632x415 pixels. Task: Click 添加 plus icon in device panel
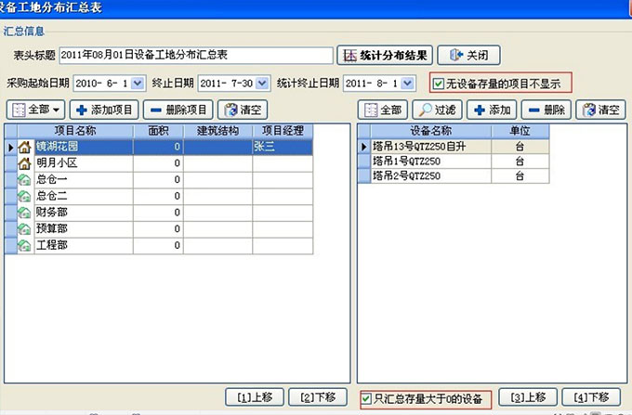493,110
